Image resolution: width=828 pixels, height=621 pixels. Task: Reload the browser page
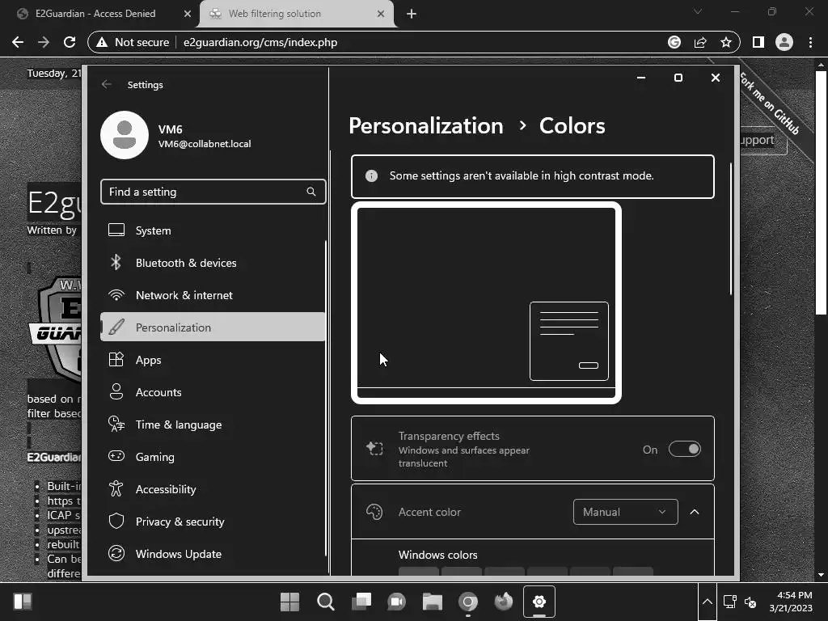click(x=70, y=42)
